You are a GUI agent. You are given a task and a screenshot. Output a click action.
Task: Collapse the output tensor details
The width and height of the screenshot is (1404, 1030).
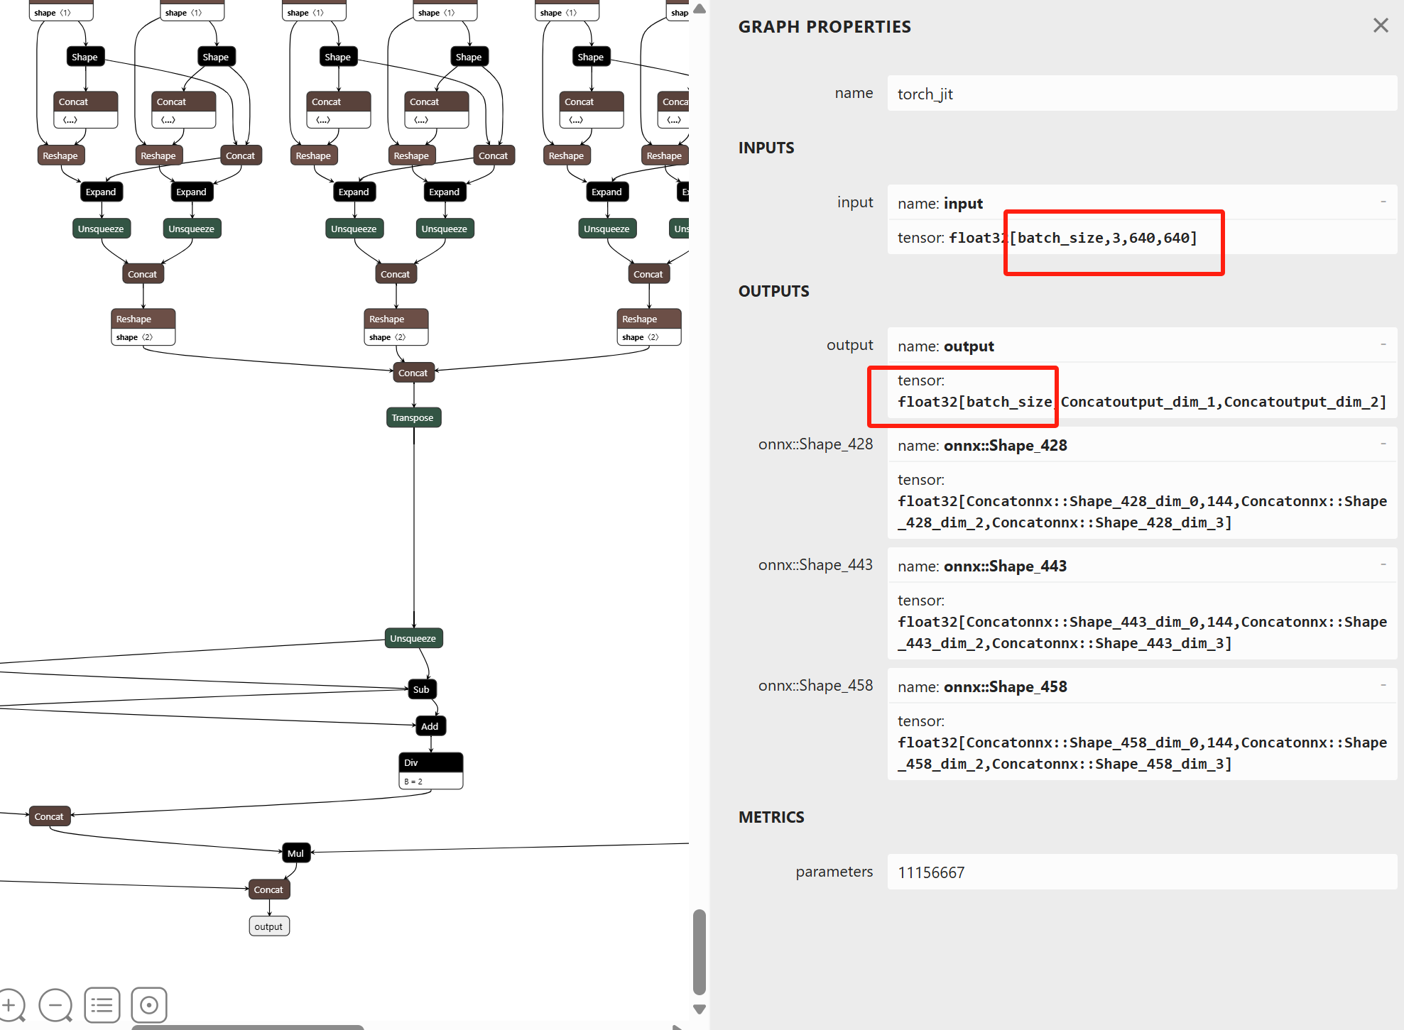click(1383, 345)
